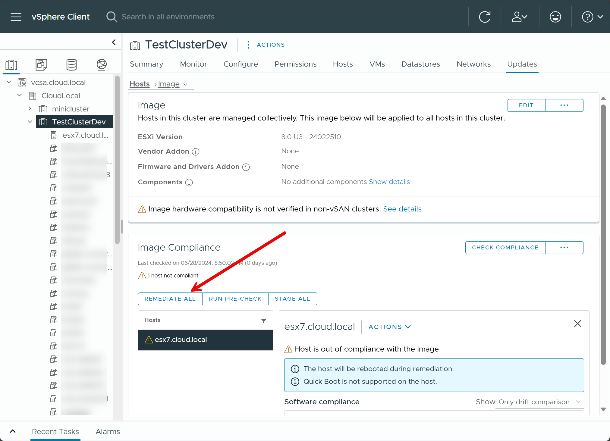
Task: Select esx7.cloud.local in the Hosts list
Action: point(181,339)
